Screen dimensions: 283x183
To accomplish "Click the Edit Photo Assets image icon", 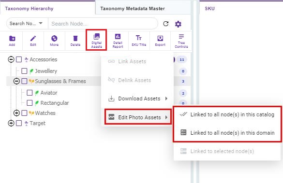I will coord(111,117).
